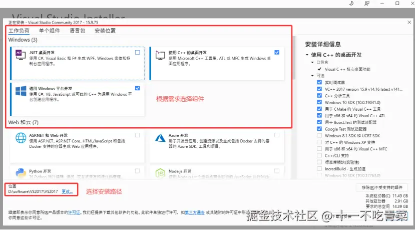
Task: Open the 安装位置 tab
Action: 105,31
